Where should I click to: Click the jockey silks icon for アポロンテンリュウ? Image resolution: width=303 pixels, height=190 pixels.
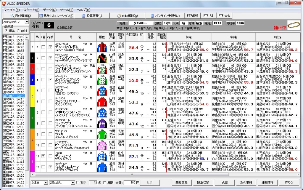[102, 113]
